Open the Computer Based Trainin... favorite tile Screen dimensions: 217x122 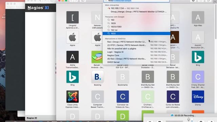point(98,97)
